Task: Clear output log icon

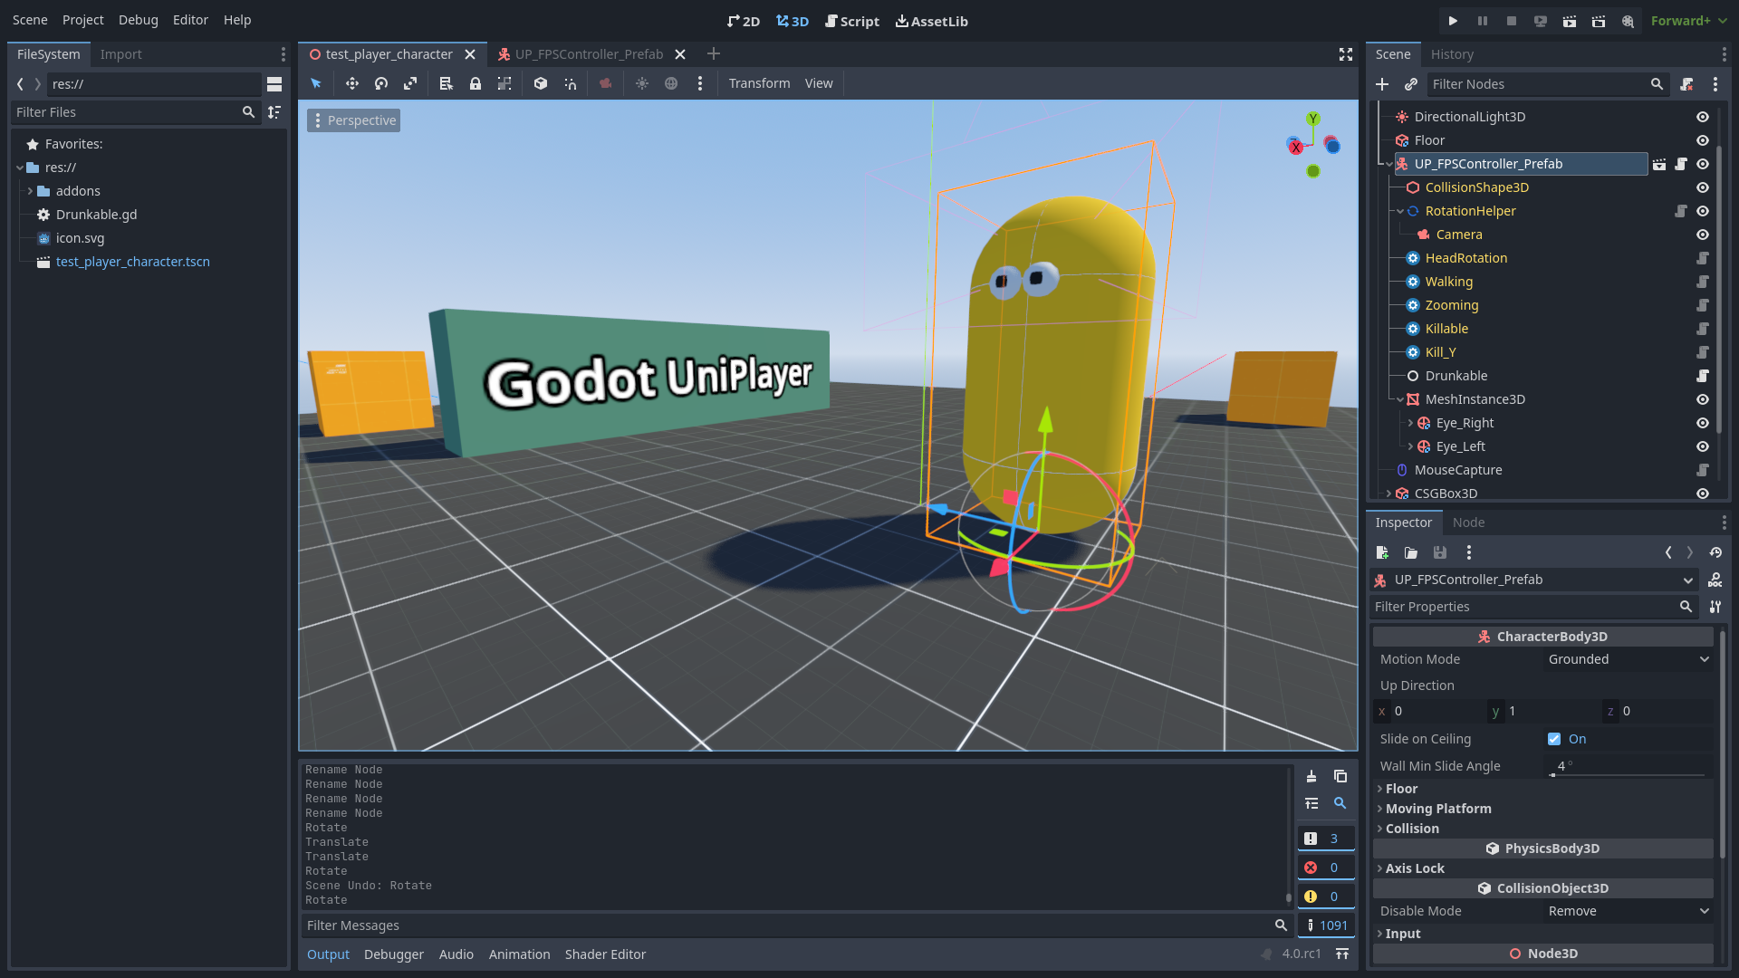Action: 1311,776
